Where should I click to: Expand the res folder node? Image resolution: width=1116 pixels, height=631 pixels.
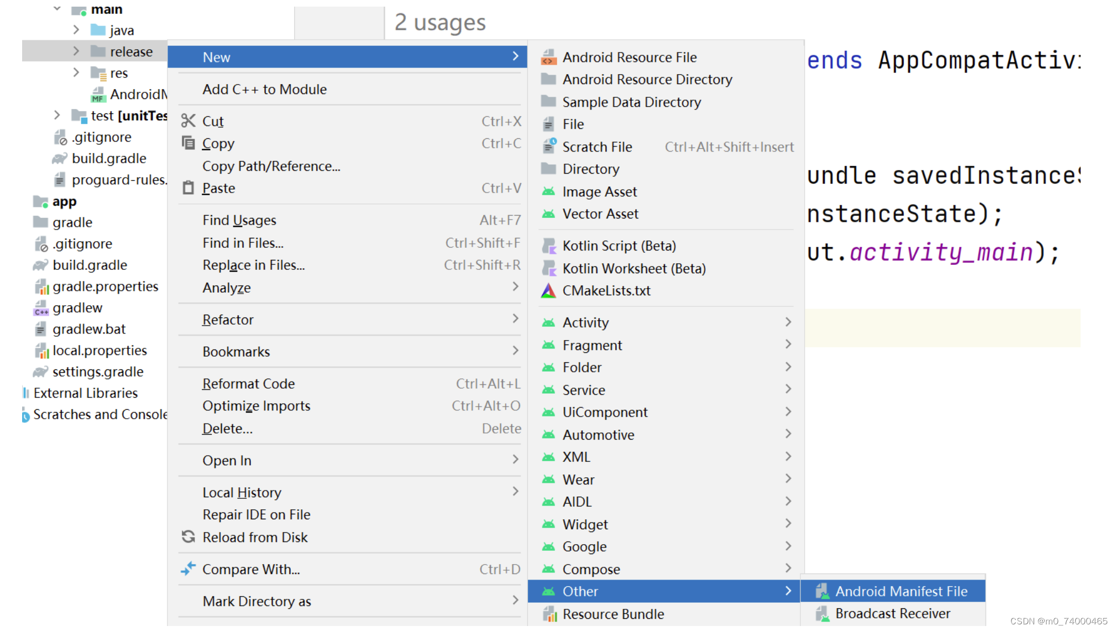[76, 72]
